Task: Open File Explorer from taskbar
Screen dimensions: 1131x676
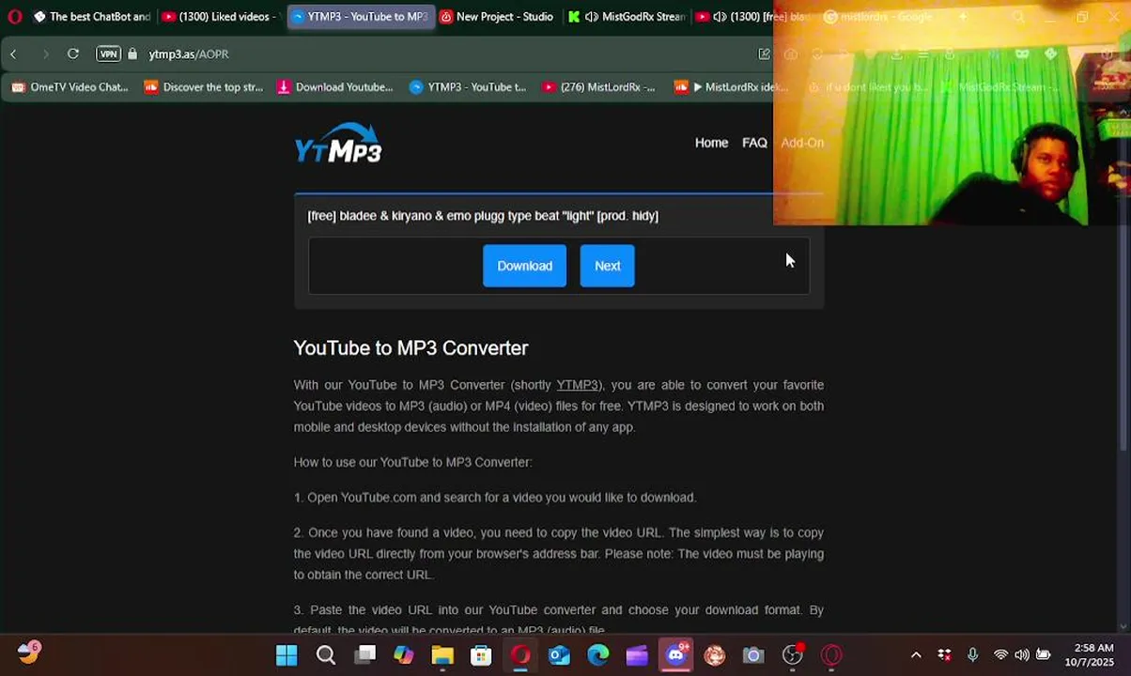Action: pos(442,655)
